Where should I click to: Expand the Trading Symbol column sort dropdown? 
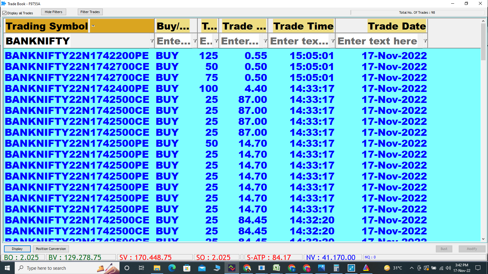pos(93,26)
